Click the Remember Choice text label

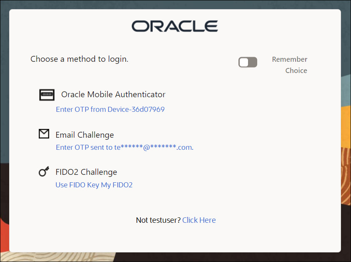click(x=289, y=65)
